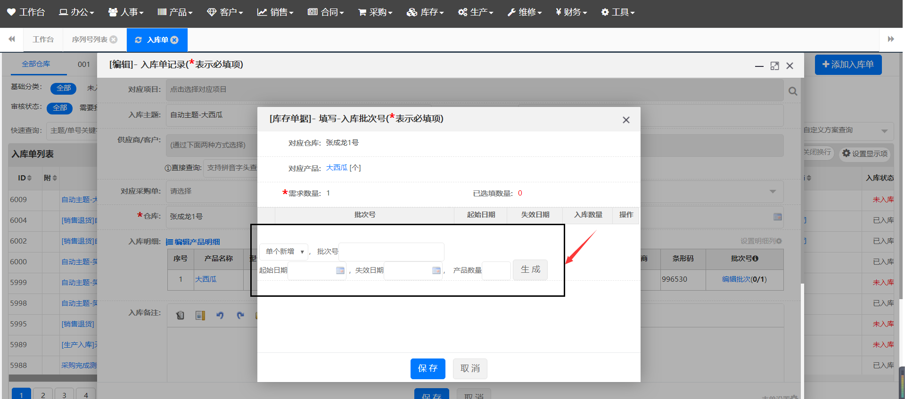Expand the 采购 menu dropdown

(x=375, y=12)
